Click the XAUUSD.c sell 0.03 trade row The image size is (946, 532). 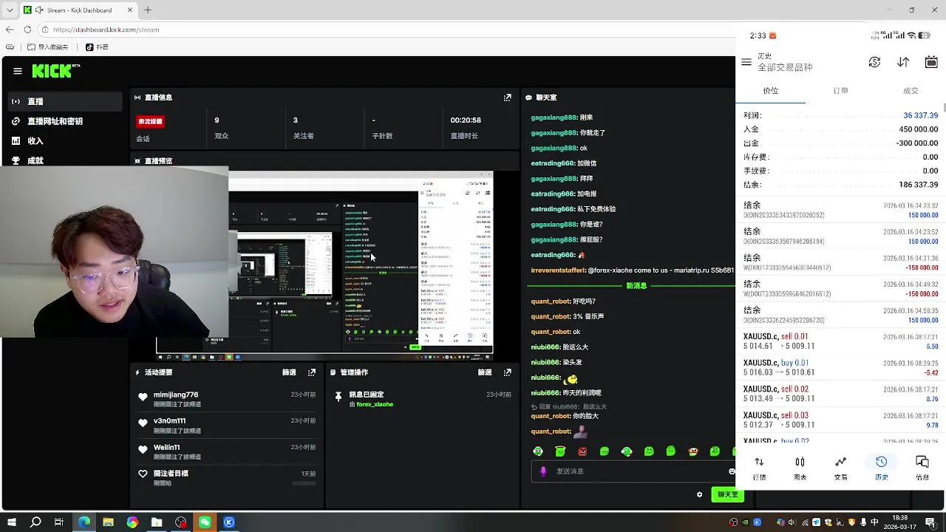click(840, 420)
